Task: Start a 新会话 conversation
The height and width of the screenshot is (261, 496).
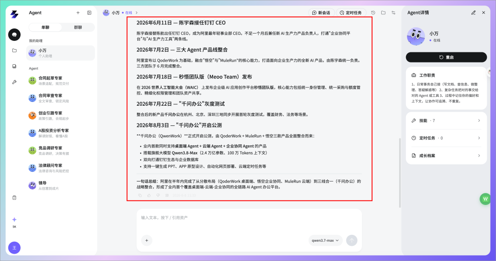Action: coord(321,13)
